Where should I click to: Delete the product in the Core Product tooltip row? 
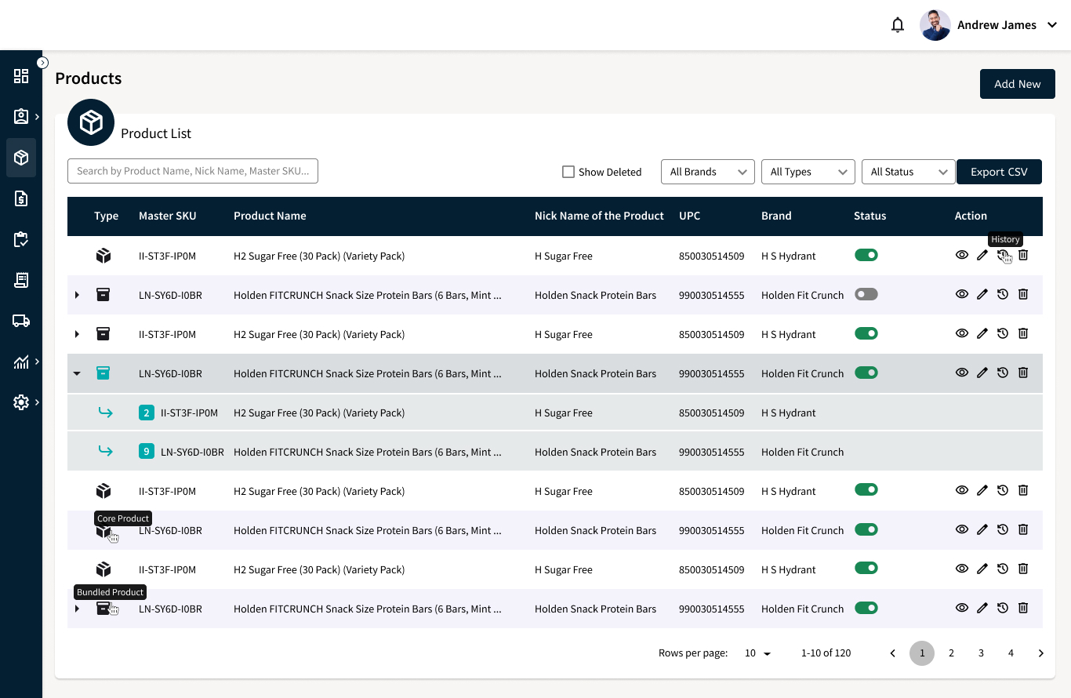click(x=1023, y=529)
